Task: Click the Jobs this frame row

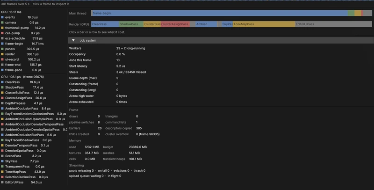Action: pos(94,60)
